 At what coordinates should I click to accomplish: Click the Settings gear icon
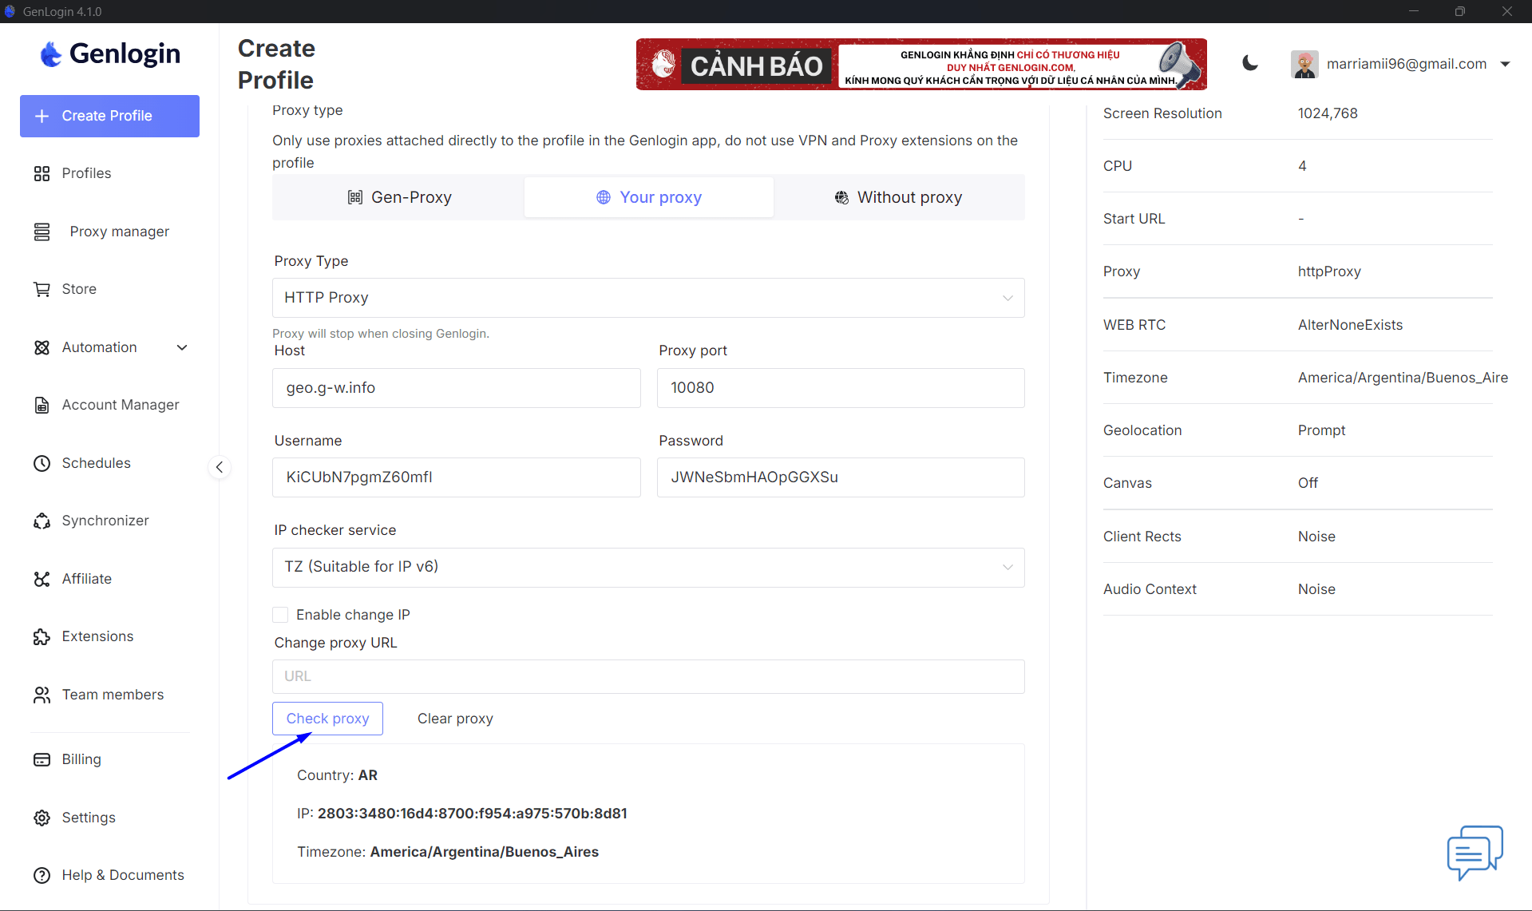pyautogui.click(x=42, y=818)
